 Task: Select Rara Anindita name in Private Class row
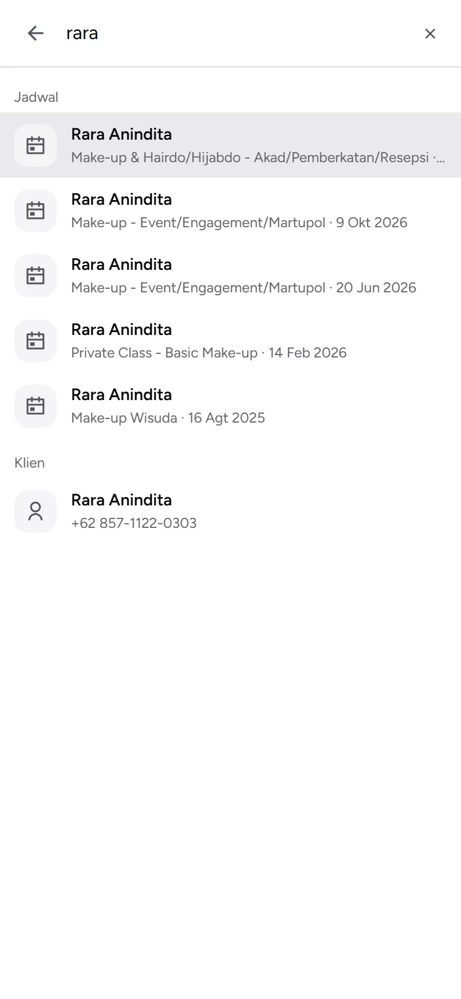[121, 330]
